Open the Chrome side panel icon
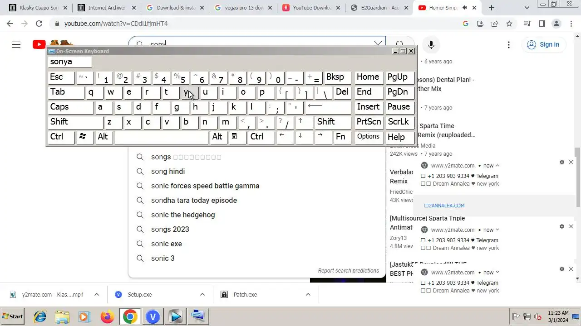The image size is (581, 326). pyautogui.click(x=542, y=24)
